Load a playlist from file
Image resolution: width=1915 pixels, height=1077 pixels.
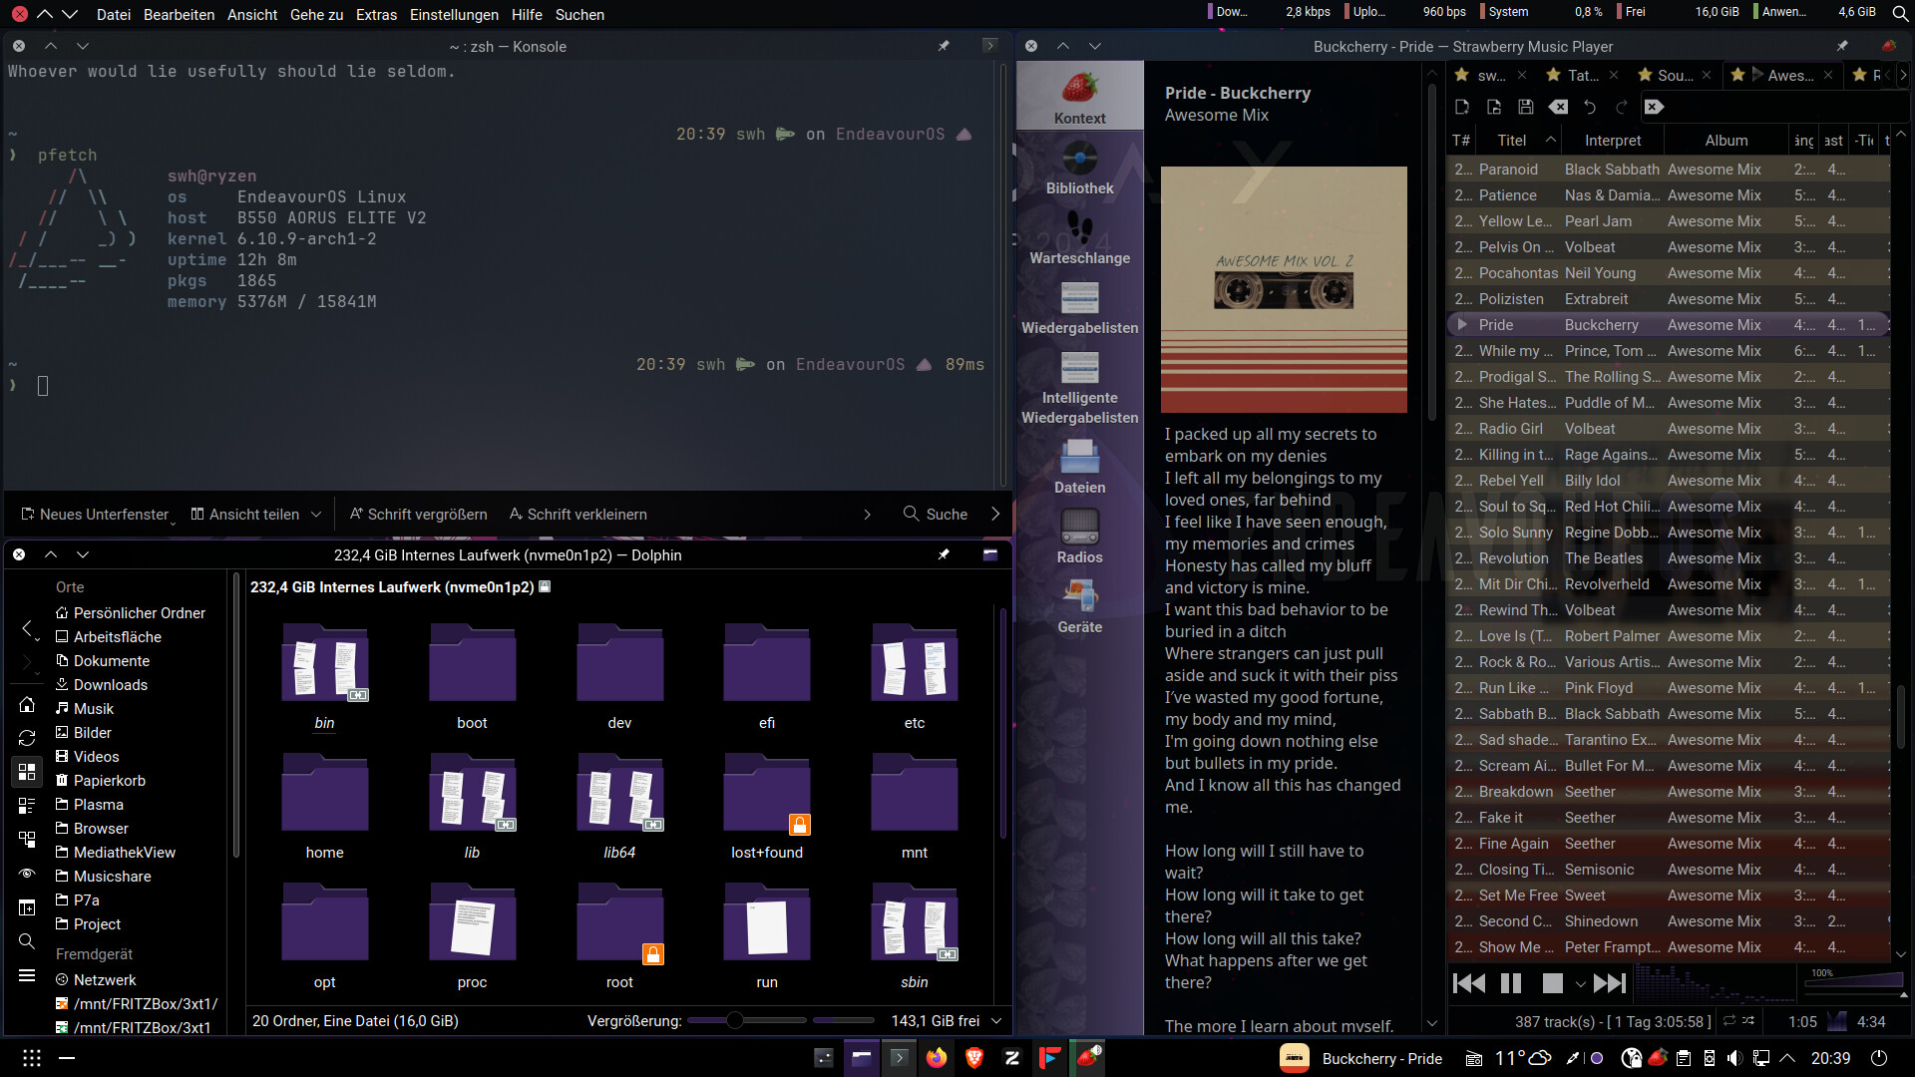pos(1494,107)
